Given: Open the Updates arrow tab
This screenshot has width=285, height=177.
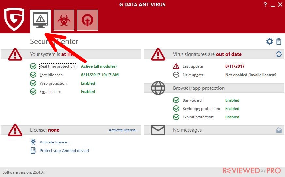Looking at the screenshot, I should tap(87, 20).
